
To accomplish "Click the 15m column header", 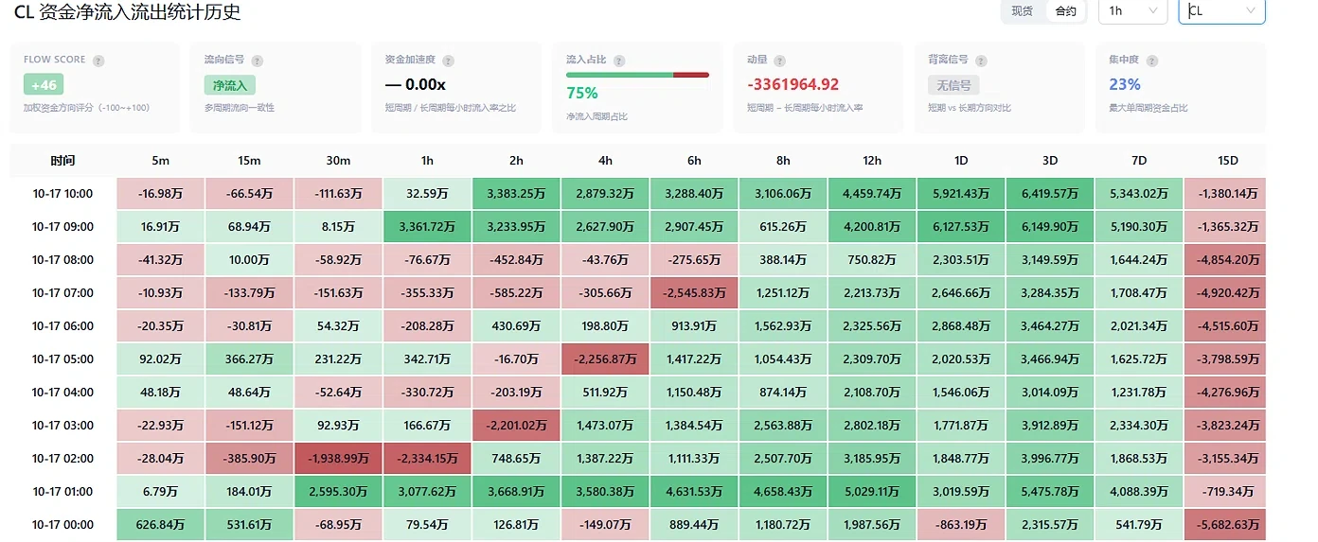I will 249,161.
